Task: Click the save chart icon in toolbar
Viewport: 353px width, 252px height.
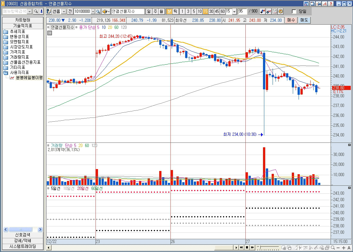Action: tap(275, 12)
